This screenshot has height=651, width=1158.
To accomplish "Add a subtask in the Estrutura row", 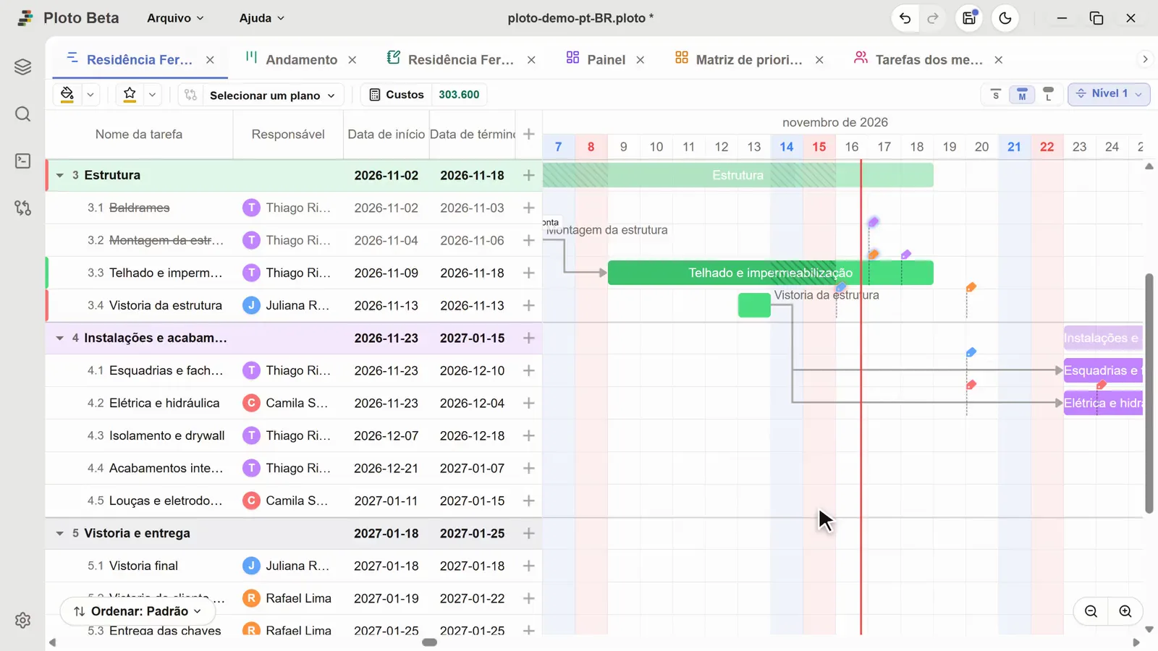I will [529, 175].
